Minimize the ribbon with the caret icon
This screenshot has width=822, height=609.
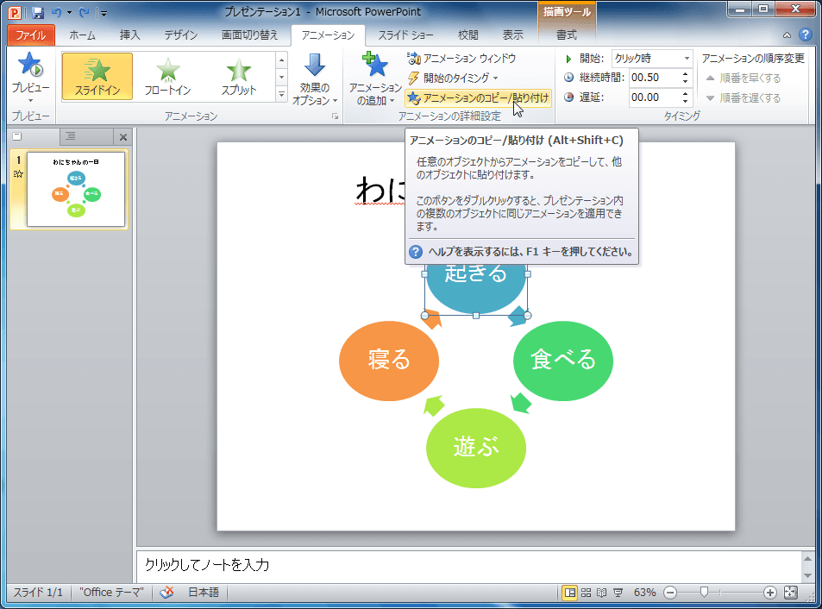(x=787, y=35)
